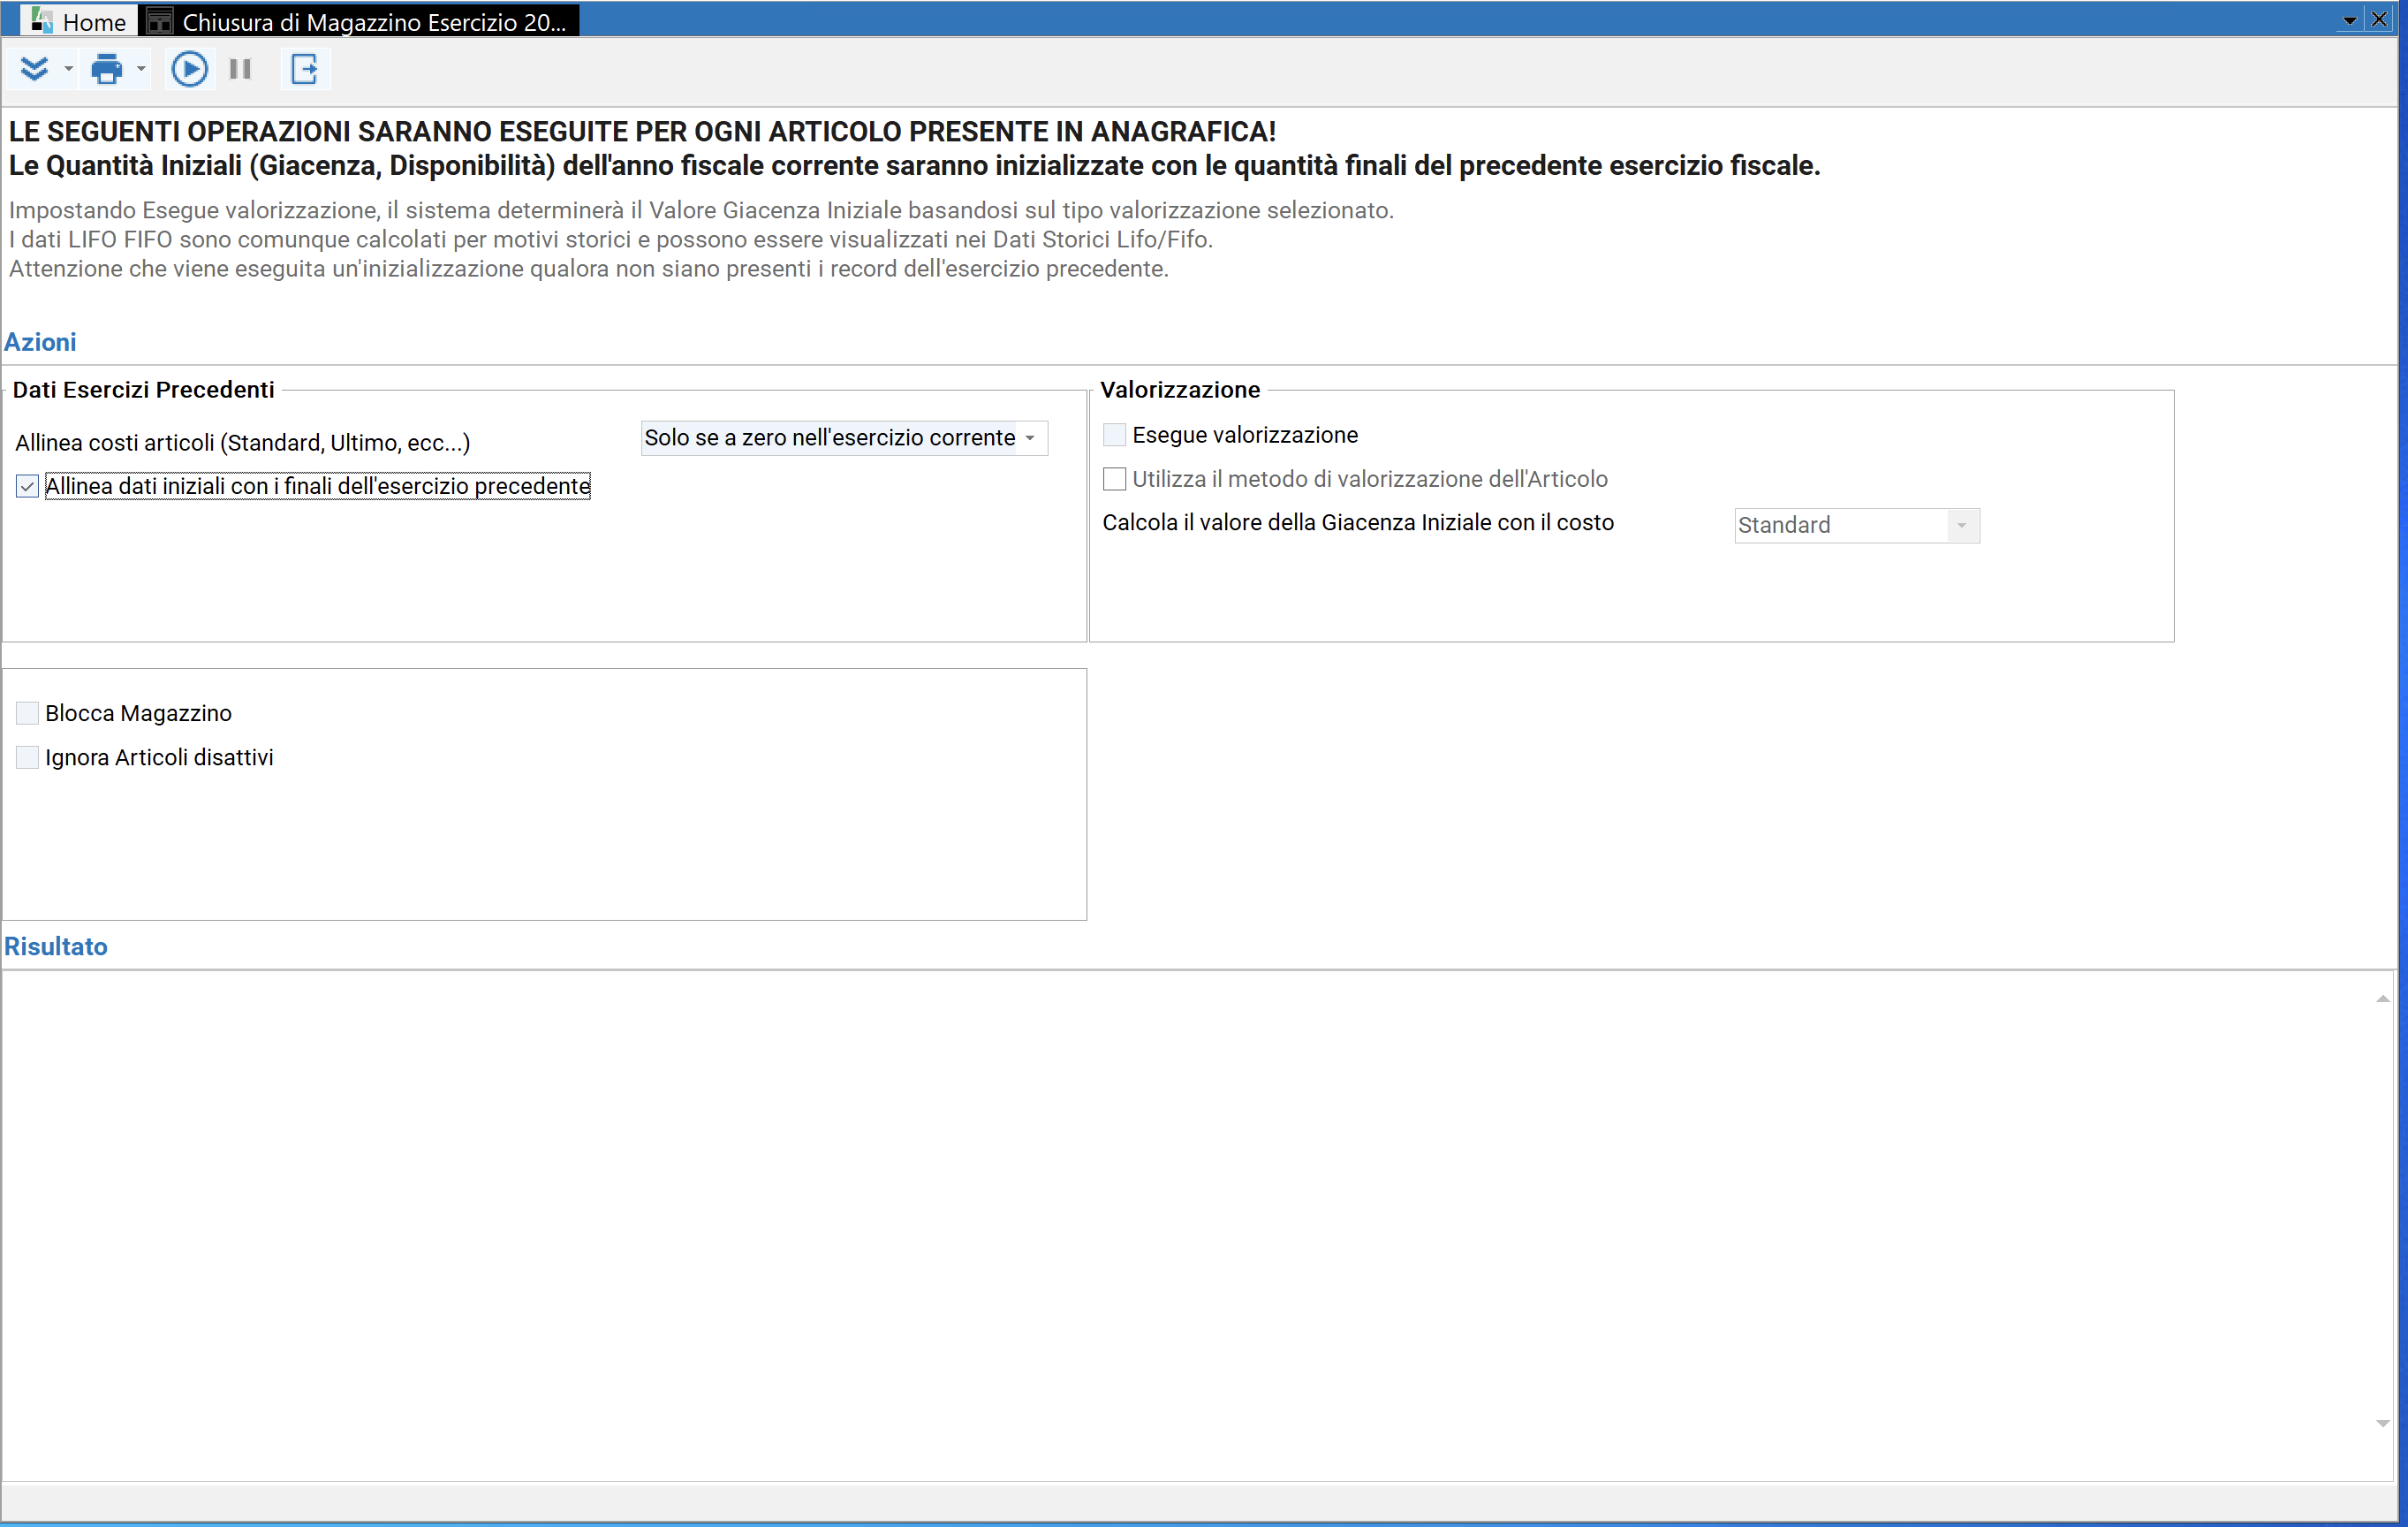Click the Azioni section header
2408x1527 pixels.
point(40,342)
